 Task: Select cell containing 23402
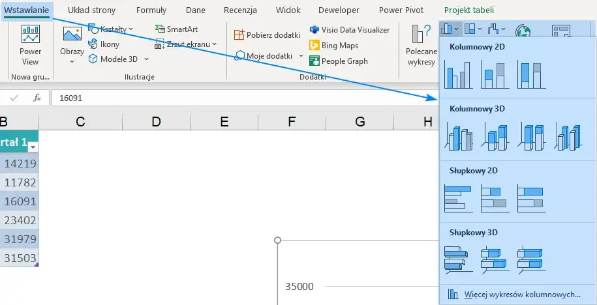pyautogui.click(x=20, y=220)
